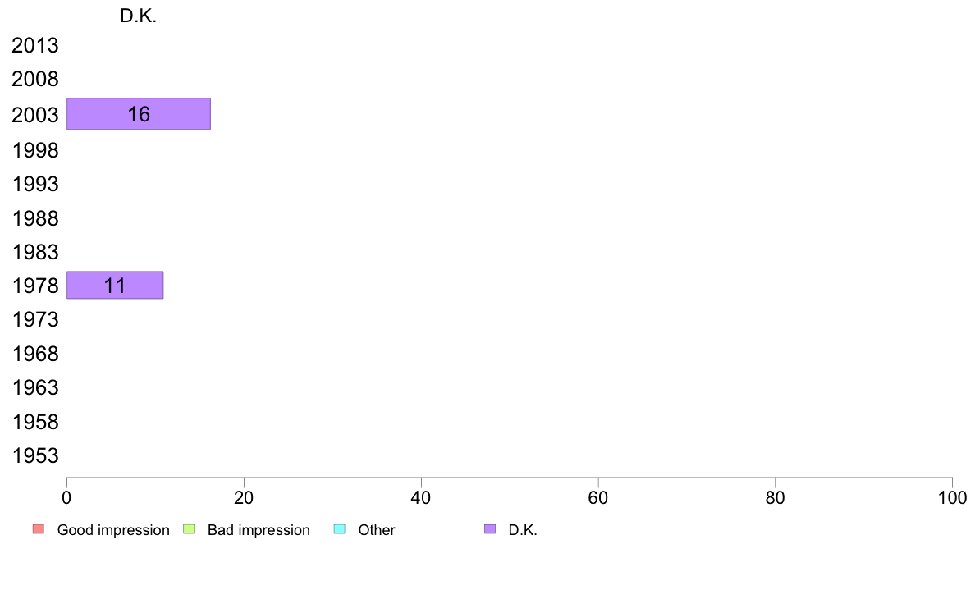The width and height of the screenshot is (975, 604).
Task: Select the 2003 bar showing 16
Action: (x=139, y=114)
